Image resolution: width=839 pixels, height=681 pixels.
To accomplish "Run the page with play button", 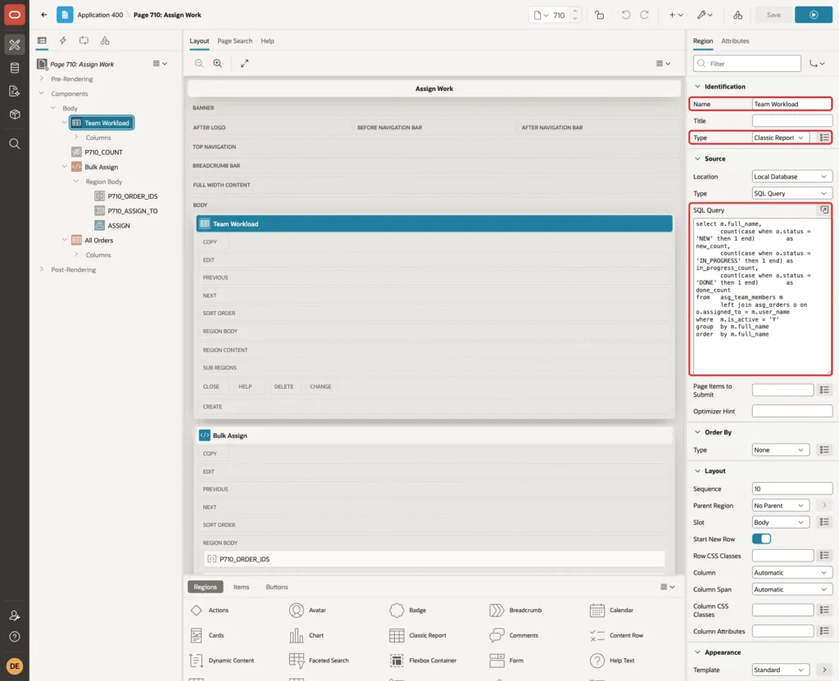I will pos(814,15).
